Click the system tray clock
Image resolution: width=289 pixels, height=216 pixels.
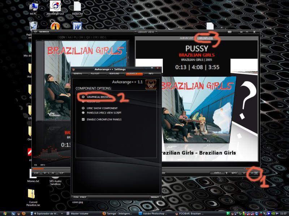tap(283, 213)
